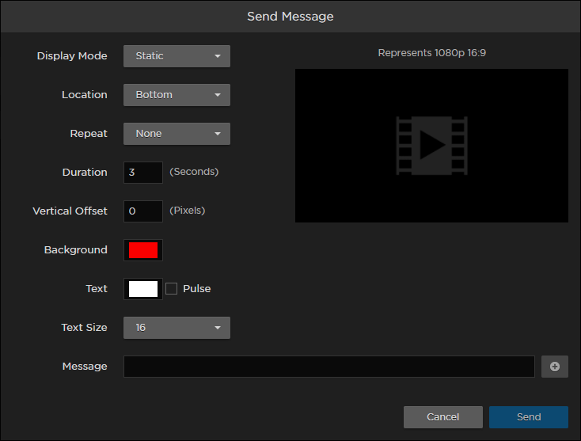The width and height of the screenshot is (581, 441).
Task: Click the film strip play icon in the preview
Action: click(x=431, y=146)
